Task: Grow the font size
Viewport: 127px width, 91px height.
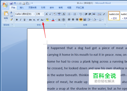Action: click(x=47, y=14)
